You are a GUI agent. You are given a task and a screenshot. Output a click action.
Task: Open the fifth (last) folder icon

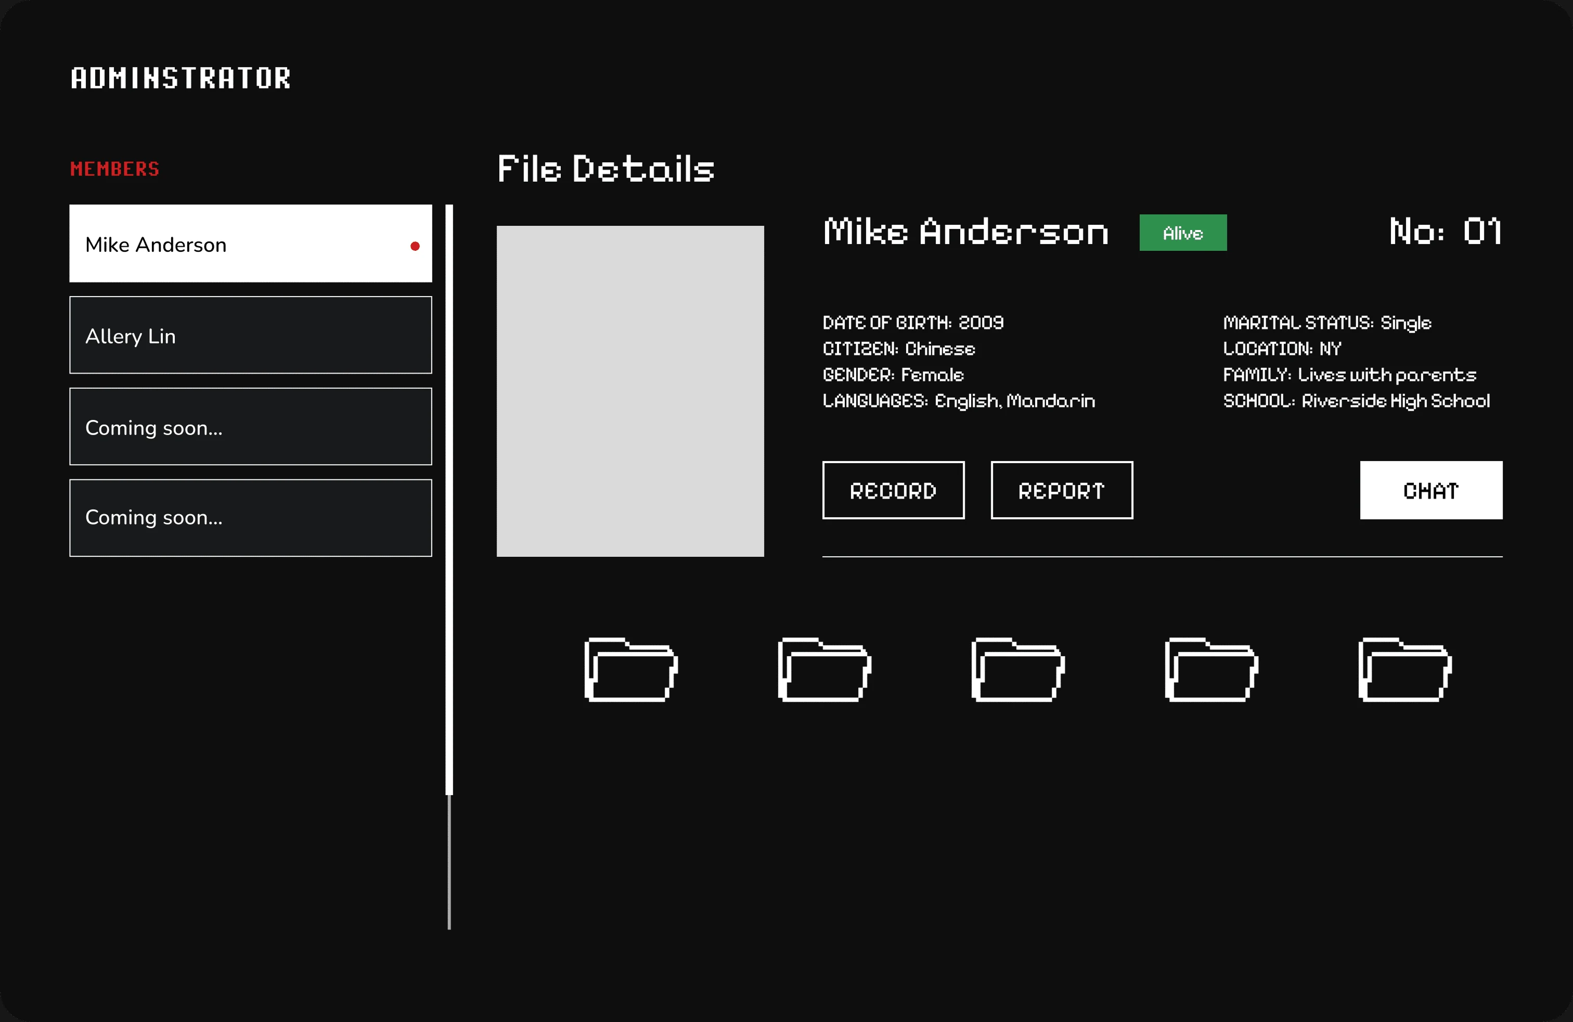[1405, 669]
